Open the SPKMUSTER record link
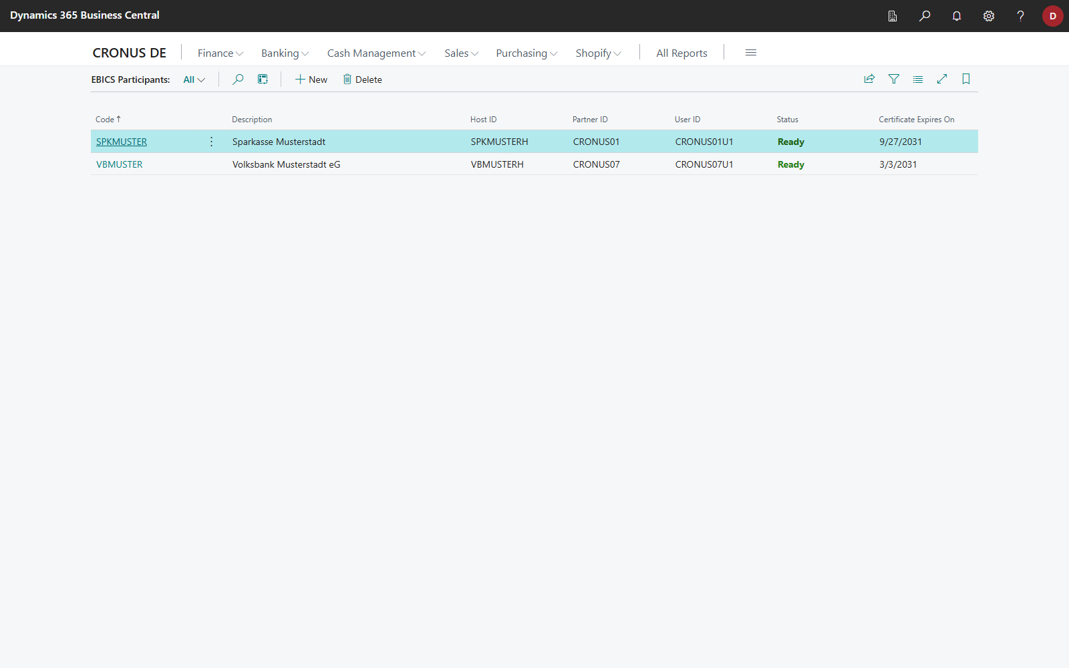1069x668 pixels. 122,142
